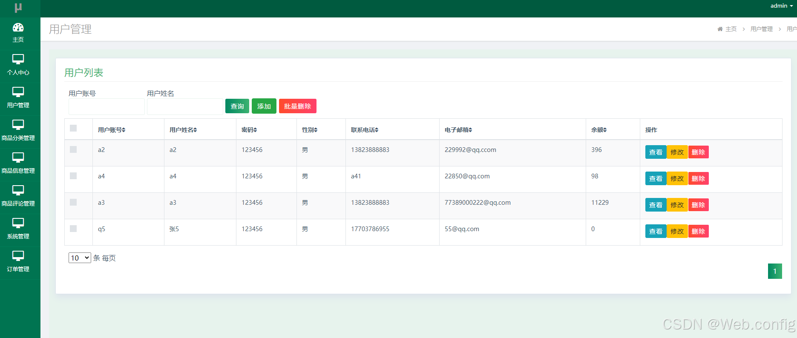Click 修改 for user a4

(677, 178)
